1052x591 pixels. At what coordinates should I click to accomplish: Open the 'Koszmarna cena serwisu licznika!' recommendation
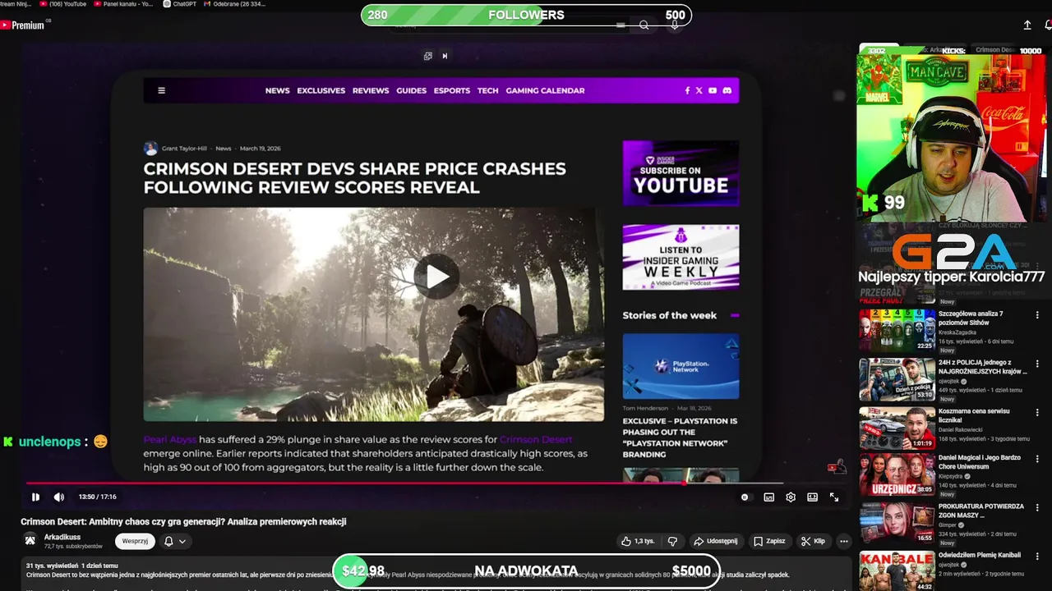[x=974, y=415]
